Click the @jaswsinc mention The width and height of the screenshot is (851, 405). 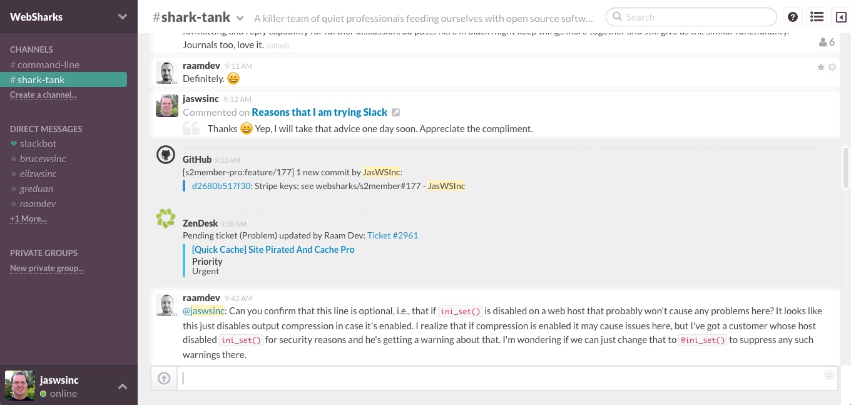(x=203, y=311)
